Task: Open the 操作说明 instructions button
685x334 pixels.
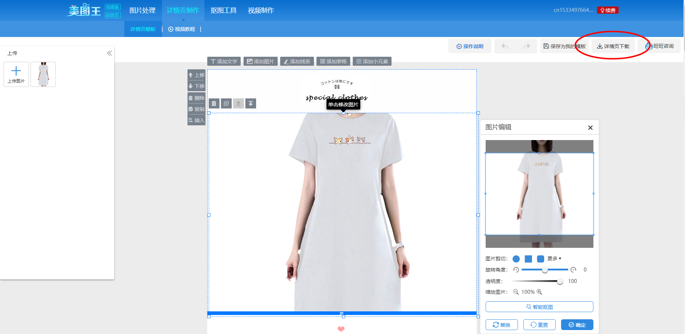Action: click(x=470, y=46)
